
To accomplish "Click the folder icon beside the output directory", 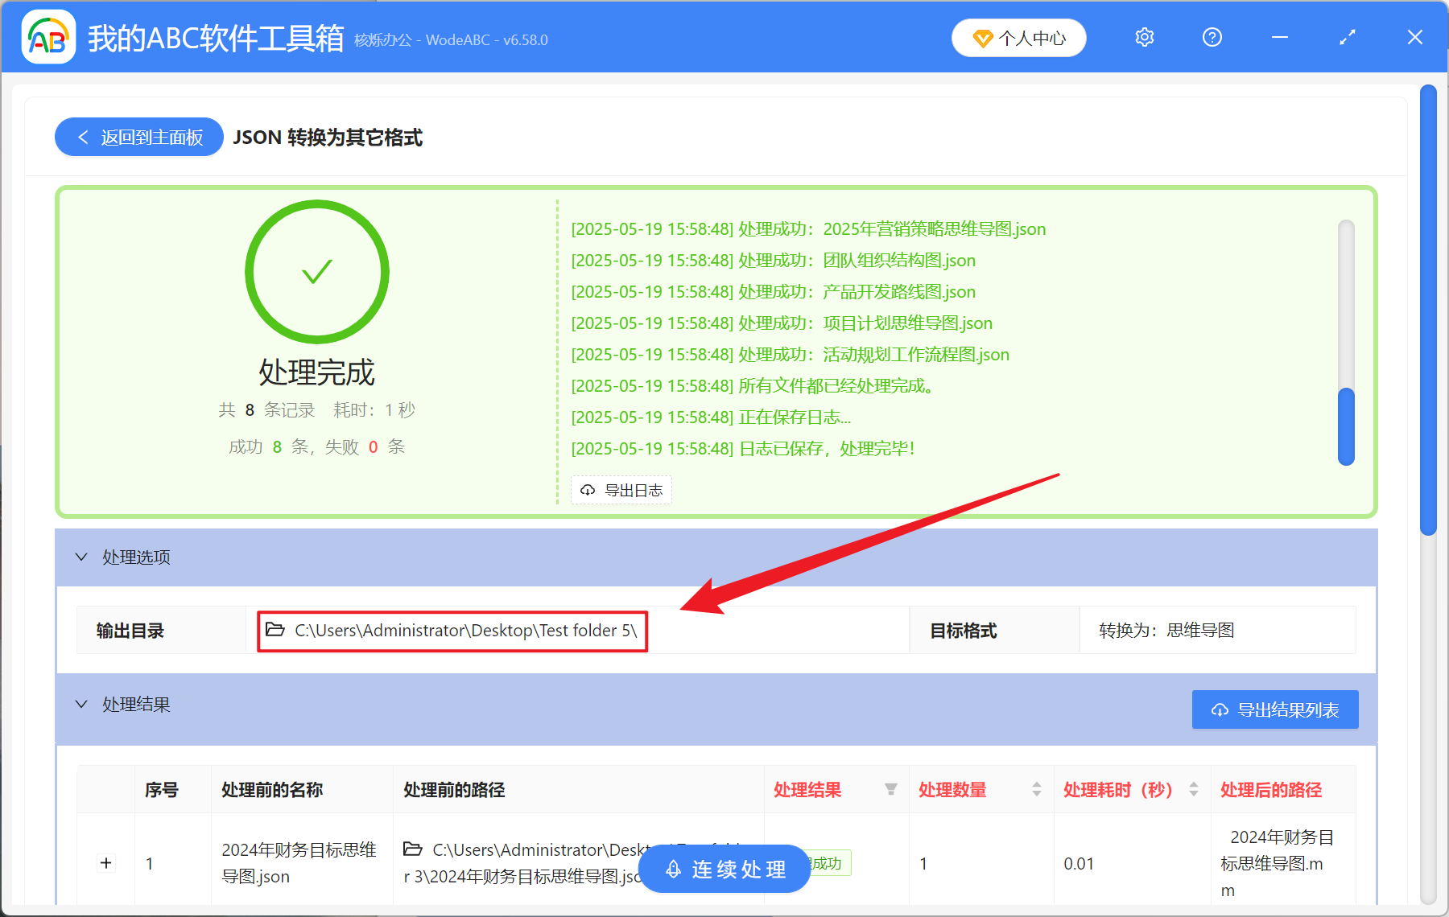I will (274, 630).
